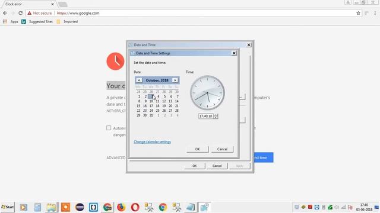Screen dimensions: 380x213
Task: Go to previous month in the calendar
Action: [x=139, y=80]
